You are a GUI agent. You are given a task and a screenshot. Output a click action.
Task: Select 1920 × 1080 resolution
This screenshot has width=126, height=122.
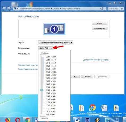pos(51,72)
